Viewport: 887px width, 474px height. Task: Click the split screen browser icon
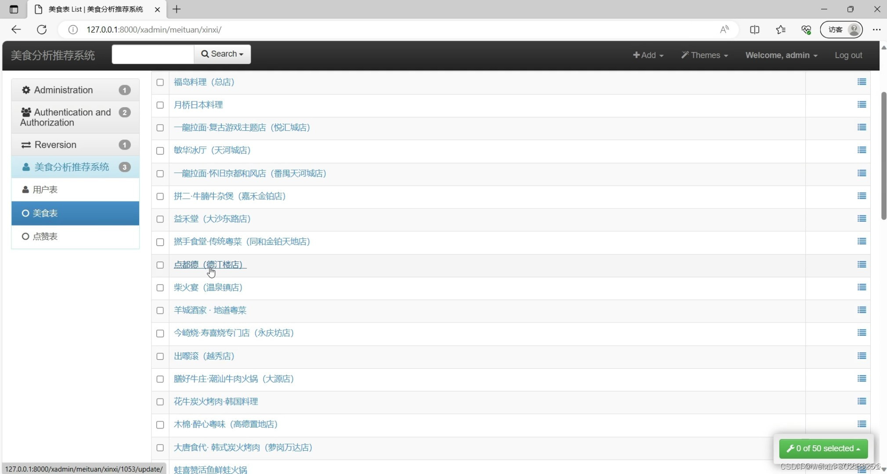(x=754, y=29)
